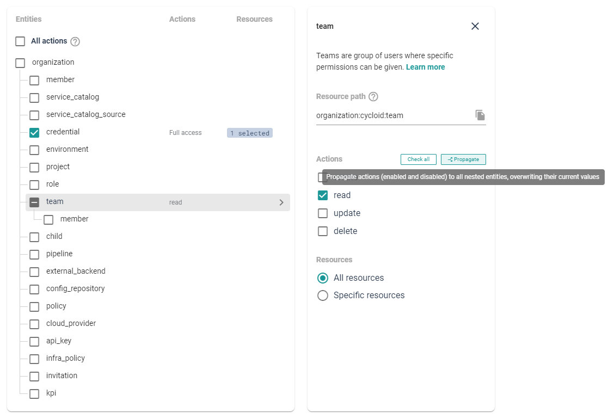Select the Specific resources radio option
The height and width of the screenshot is (419, 608).
click(323, 295)
